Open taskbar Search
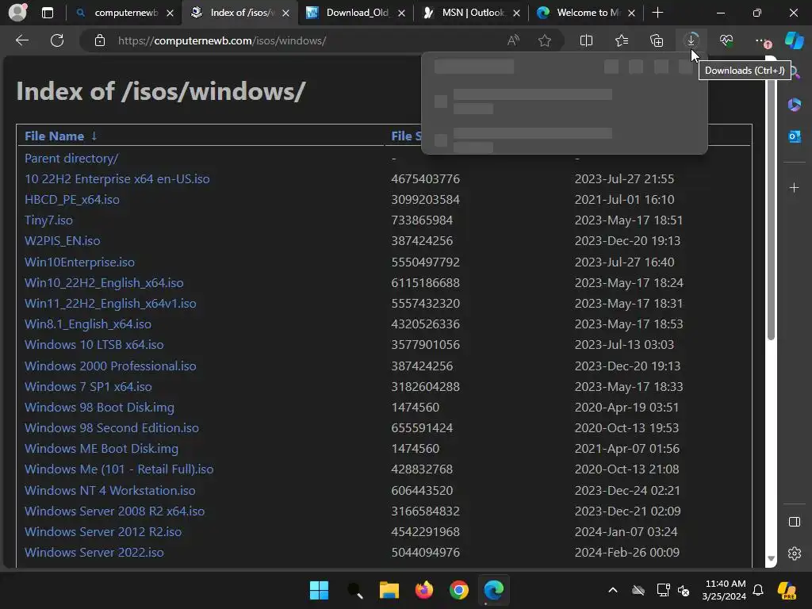Image resolution: width=812 pixels, height=609 pixels. coord(354,590)
